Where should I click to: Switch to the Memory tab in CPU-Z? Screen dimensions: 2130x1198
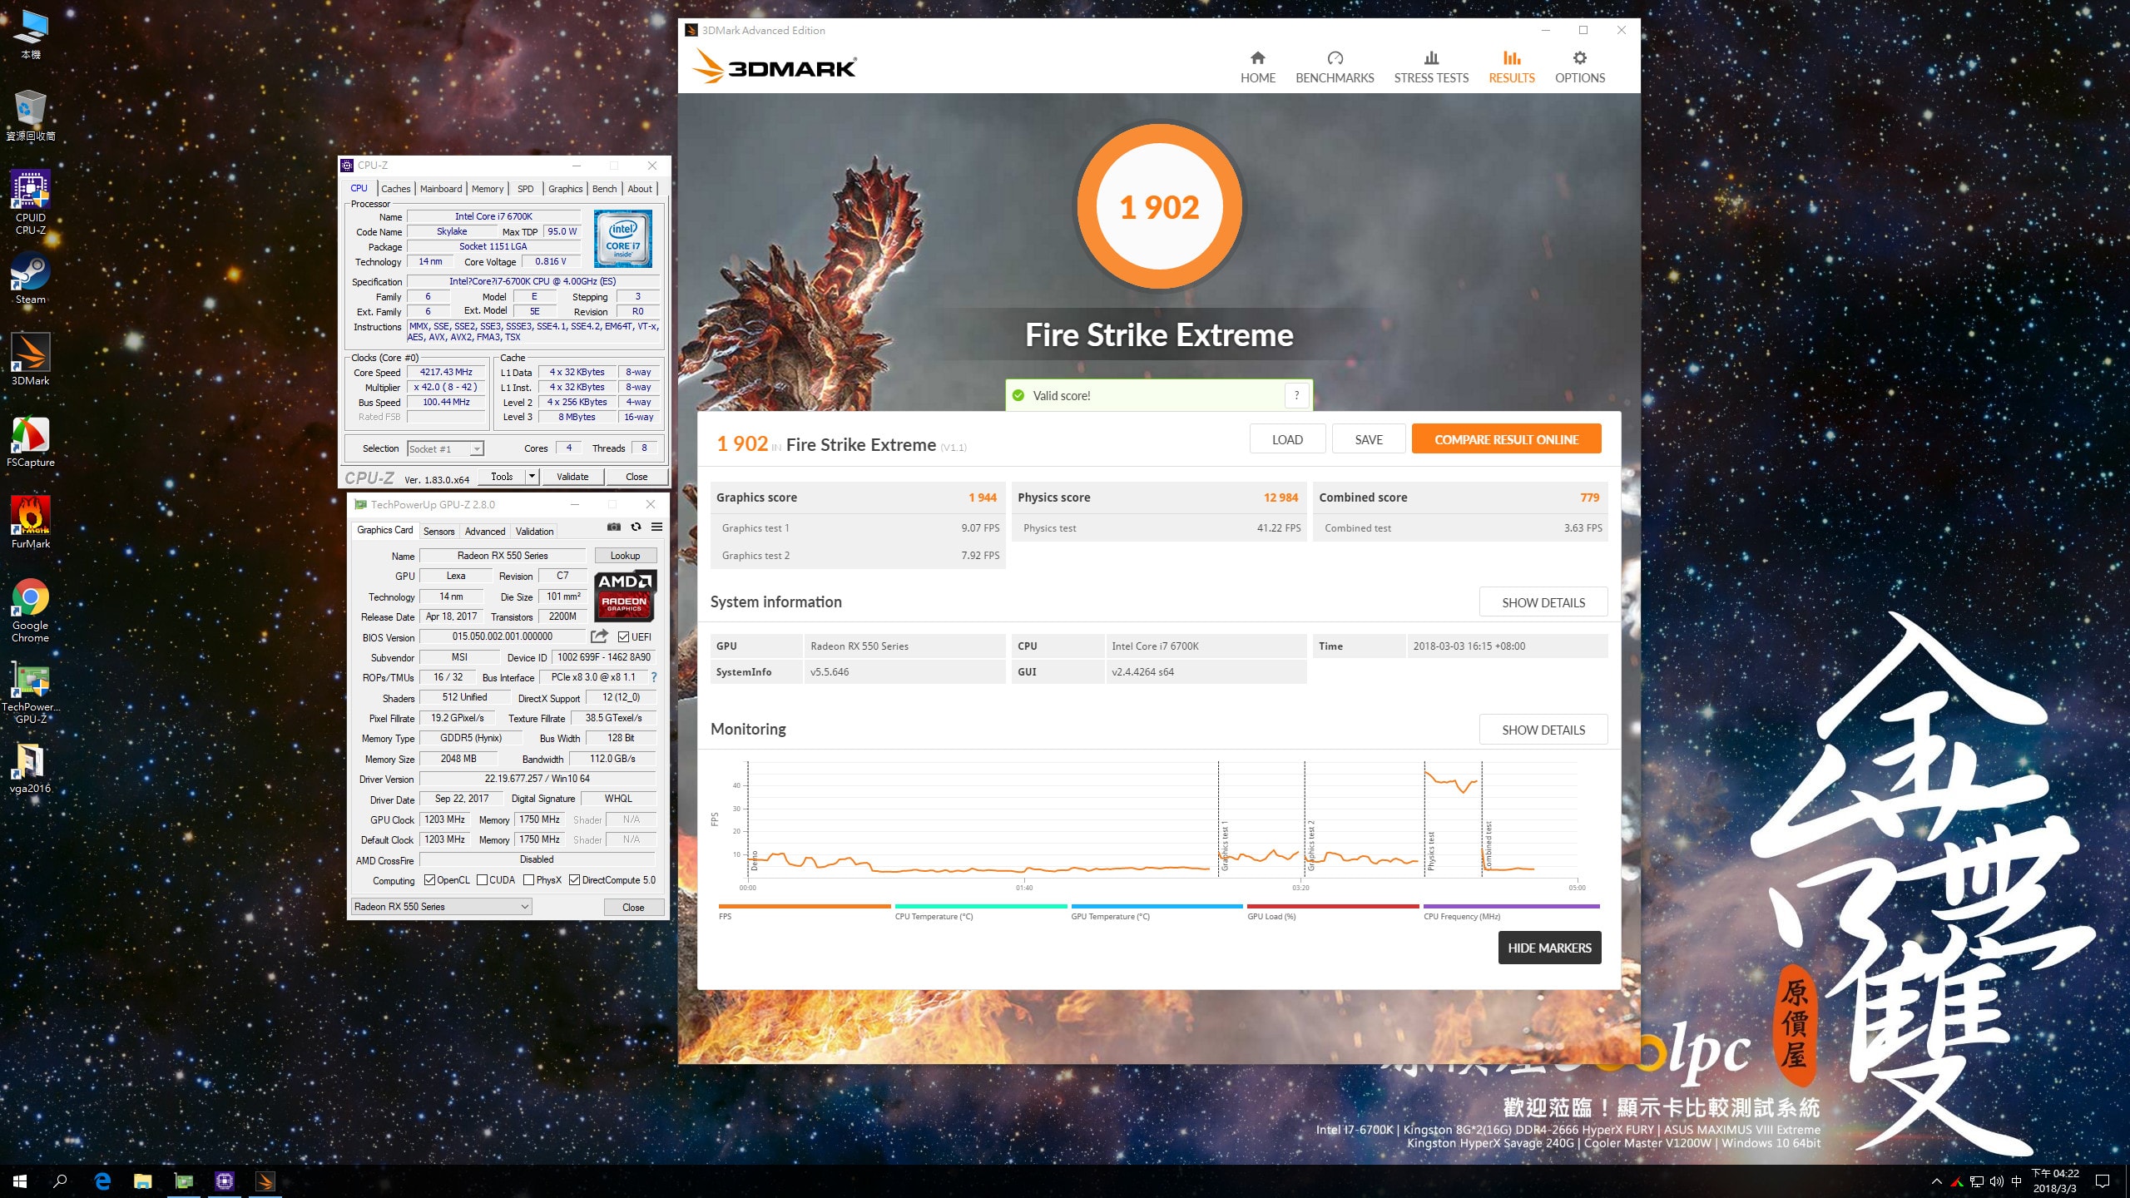coord(488,189)
